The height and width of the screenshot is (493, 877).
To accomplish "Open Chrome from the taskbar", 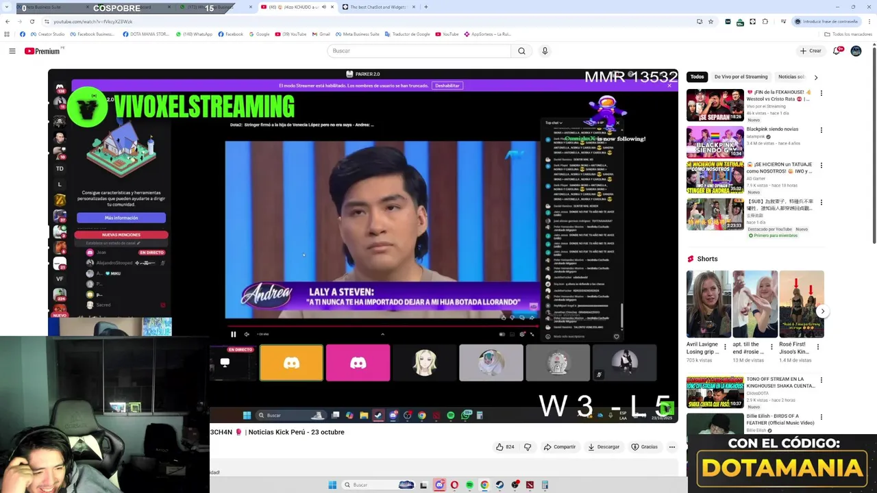I will [484, 485].
